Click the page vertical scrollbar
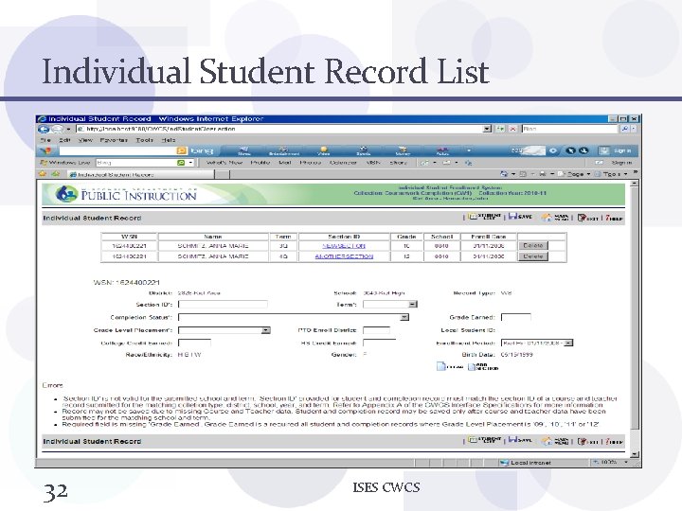The width and height of the screenshot is (682, 511). tap(634, 320)
